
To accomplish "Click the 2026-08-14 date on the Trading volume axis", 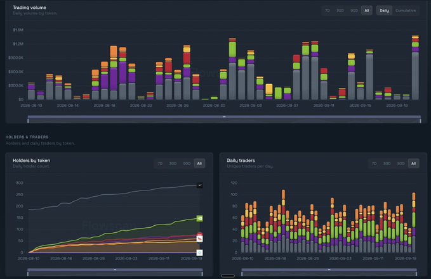I will coord(68,105).
